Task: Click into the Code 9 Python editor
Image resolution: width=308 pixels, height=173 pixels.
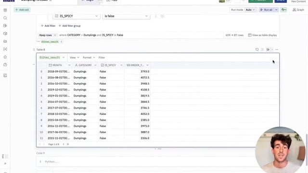Action: tap(145, 161)
